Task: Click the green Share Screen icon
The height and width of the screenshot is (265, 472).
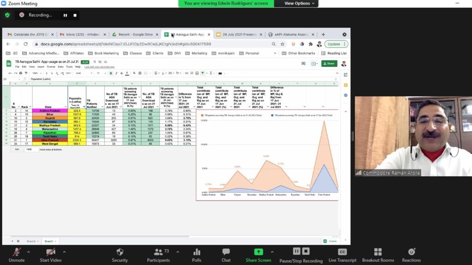Action: (x=259, y=252)
